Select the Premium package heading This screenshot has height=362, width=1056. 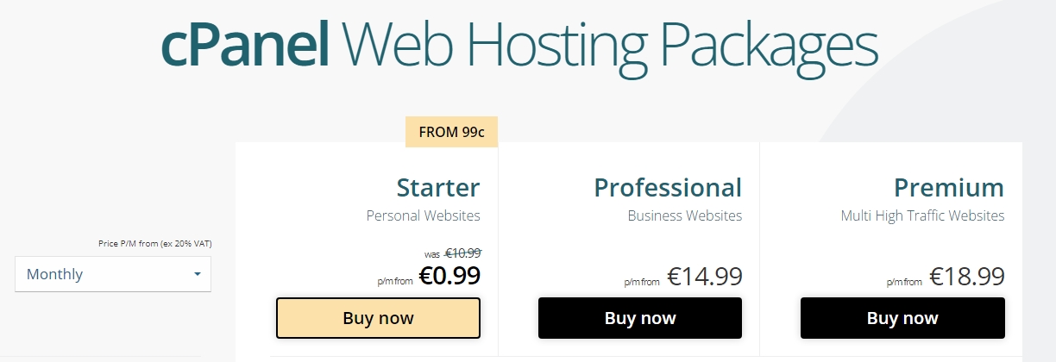[949, 187]
